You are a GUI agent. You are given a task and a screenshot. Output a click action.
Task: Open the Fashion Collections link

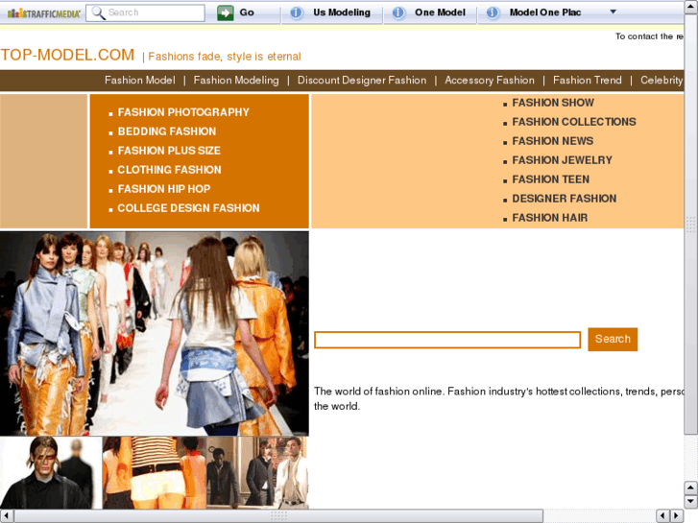click(x=574, y=122)
